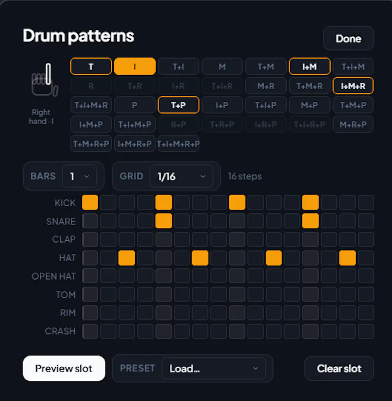Turn off KICK on step 1
The width and height of the screenshot is (392, 401).
[x=90, y=202]
